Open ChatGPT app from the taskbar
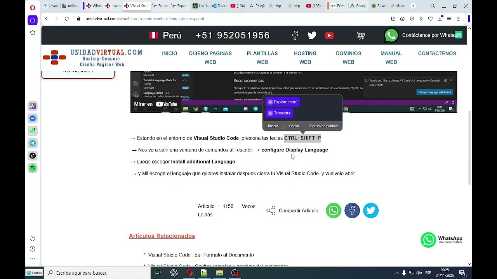 tap(174, 273)
